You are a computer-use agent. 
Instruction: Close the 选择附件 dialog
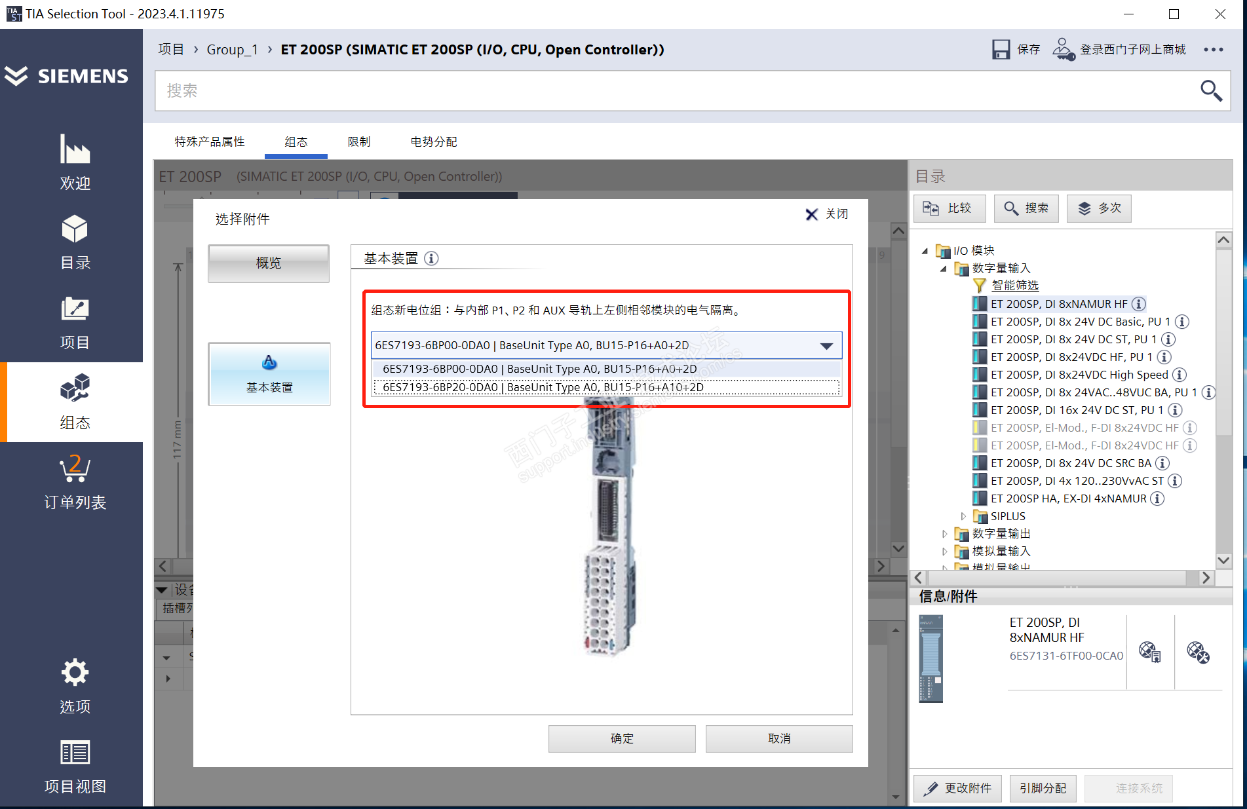[x=826, y=214]
